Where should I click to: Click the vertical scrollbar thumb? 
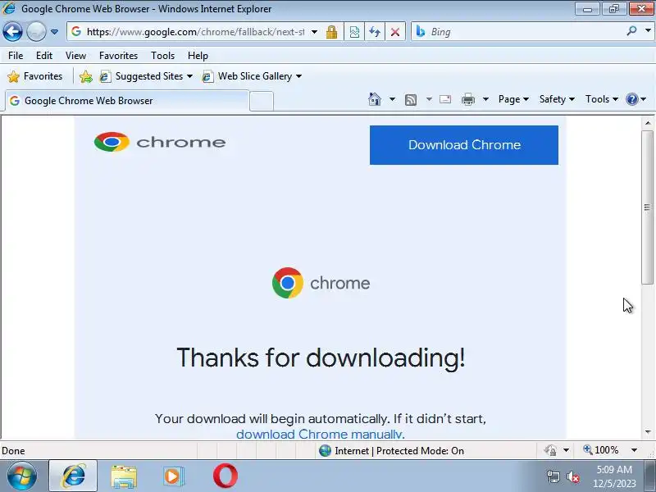648,207
